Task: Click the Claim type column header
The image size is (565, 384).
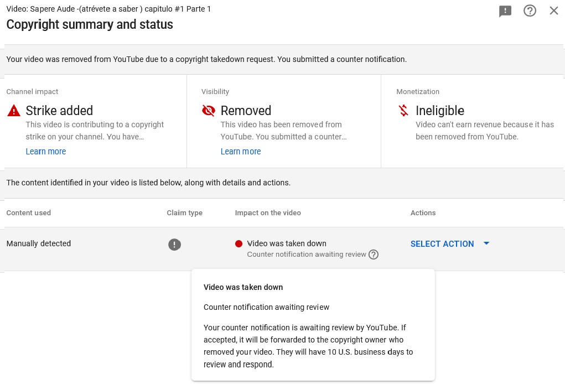Action: click(x=184, y=213)
